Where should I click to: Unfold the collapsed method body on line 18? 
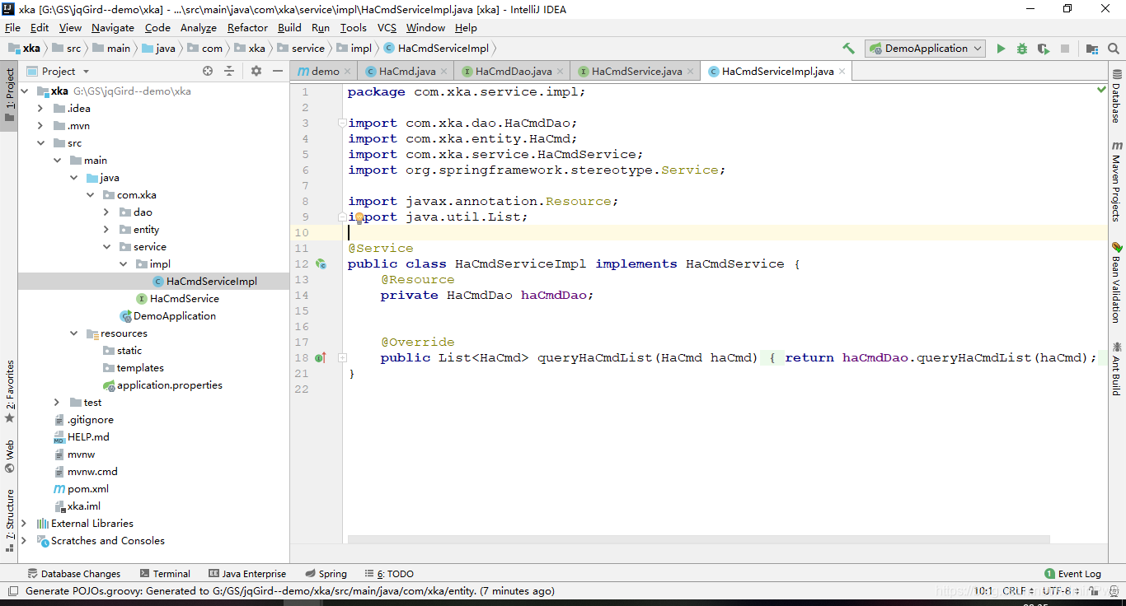pyautogui.click(x=342, y=358)
